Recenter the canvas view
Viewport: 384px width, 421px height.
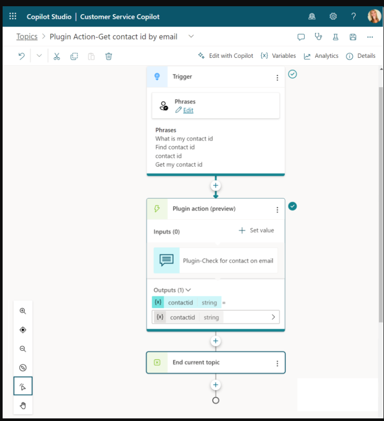[23, 330]
